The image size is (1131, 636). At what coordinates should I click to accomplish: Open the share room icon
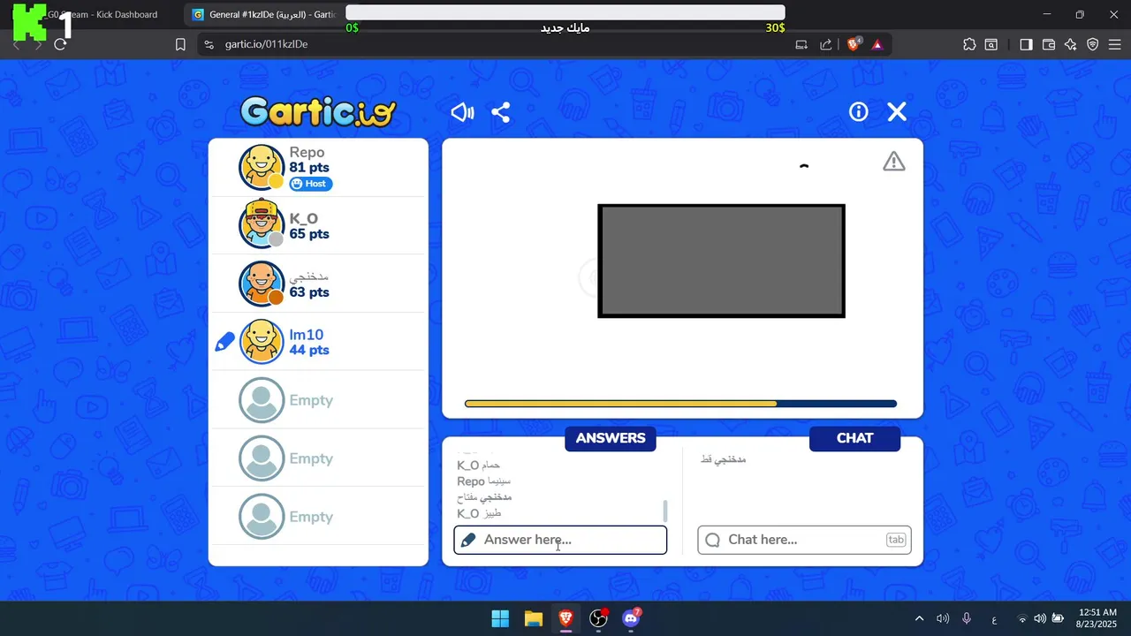click(501, 112)
